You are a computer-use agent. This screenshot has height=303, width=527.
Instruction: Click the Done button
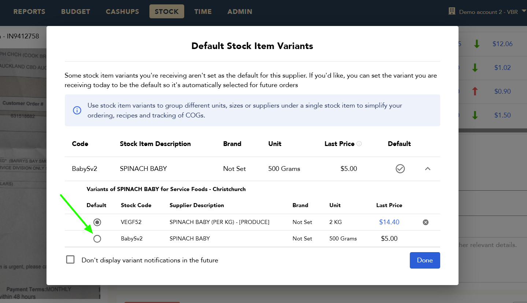tap(425, 260)
